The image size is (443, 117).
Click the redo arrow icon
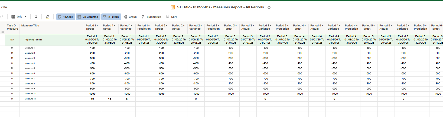point(1,17)
